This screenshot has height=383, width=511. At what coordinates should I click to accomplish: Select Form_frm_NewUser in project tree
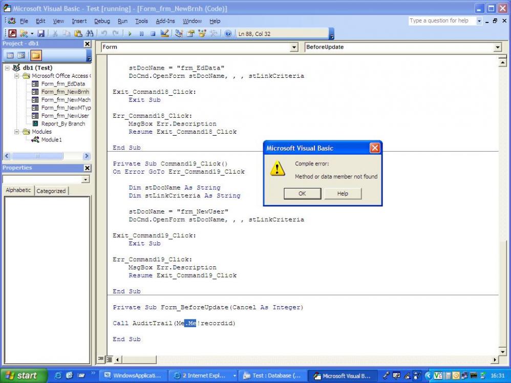(x=65, y=116)
